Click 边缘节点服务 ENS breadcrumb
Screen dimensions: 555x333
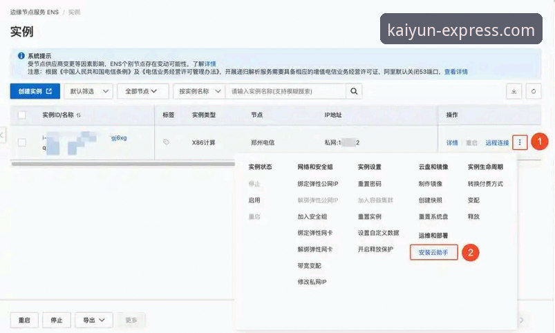click(35, 12)
